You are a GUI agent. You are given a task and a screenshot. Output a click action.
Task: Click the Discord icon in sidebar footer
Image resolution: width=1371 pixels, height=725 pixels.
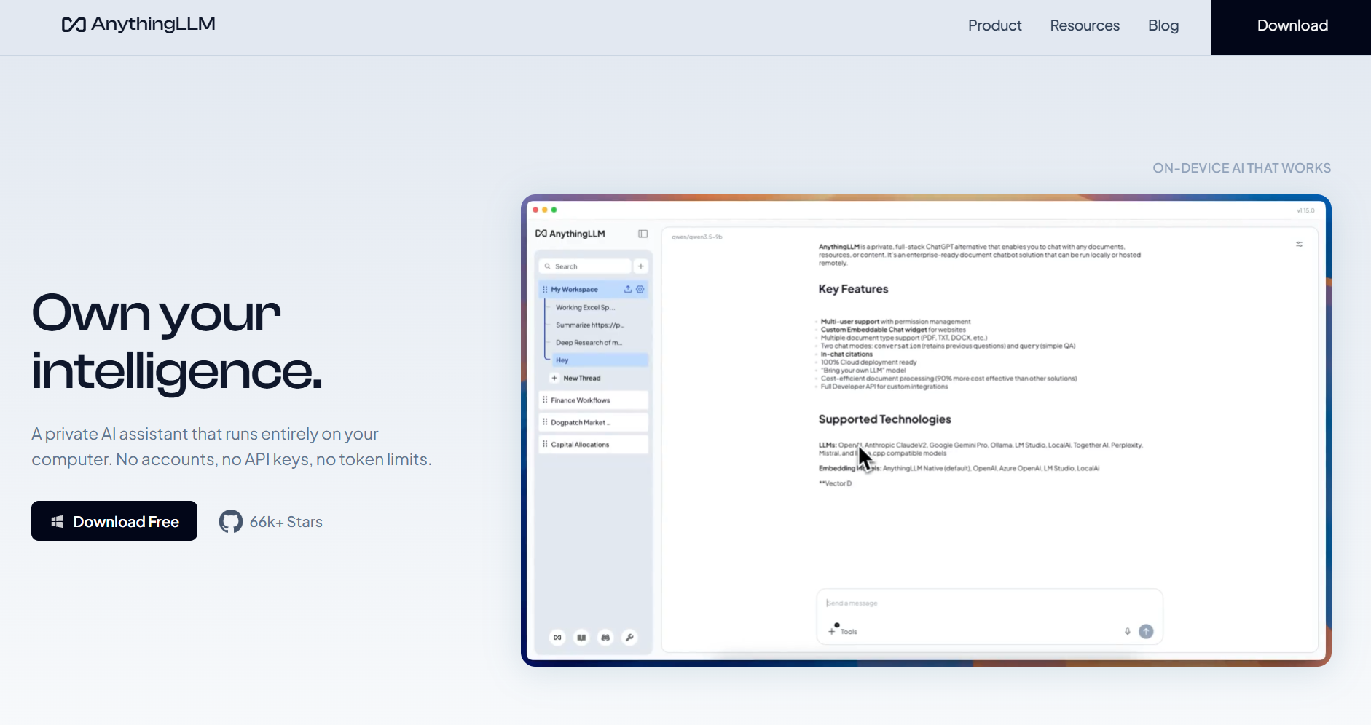click(x=605, y=638)
